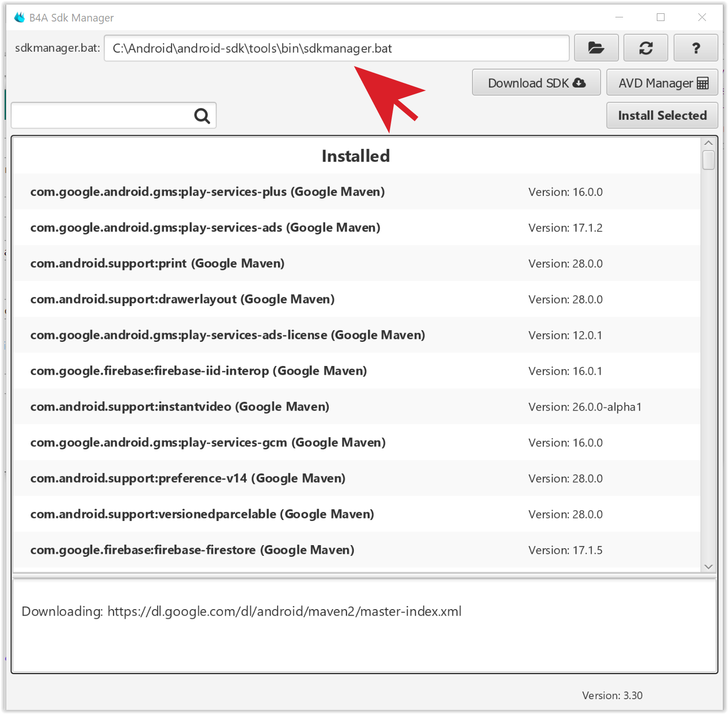Click Version: 16.0.1 text
The image size is (728, 714).
[565, 371]
